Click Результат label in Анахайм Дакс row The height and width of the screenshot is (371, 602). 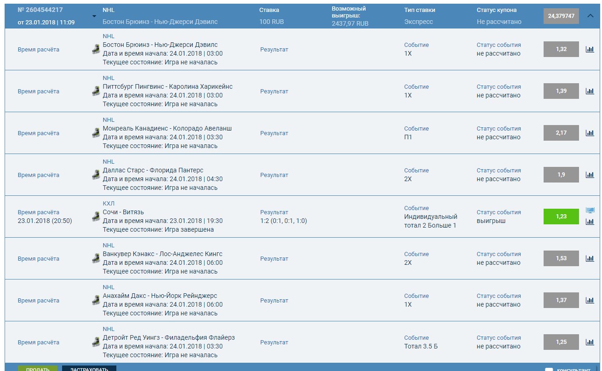[x=274, y=300]
